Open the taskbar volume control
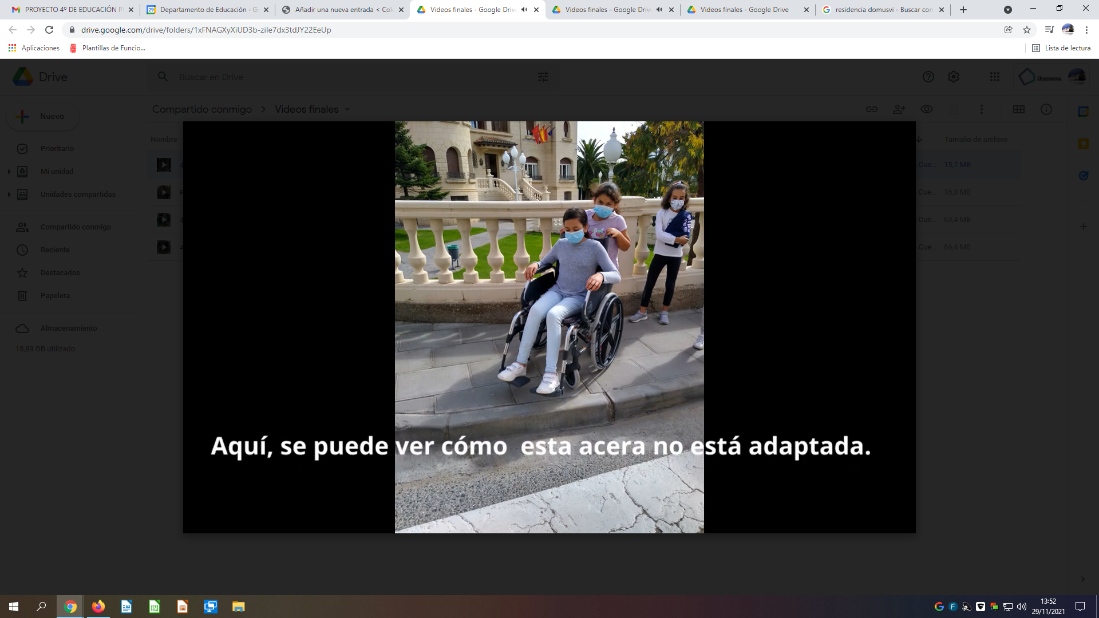This screenshot has width=1099, height=618. 1022,607
